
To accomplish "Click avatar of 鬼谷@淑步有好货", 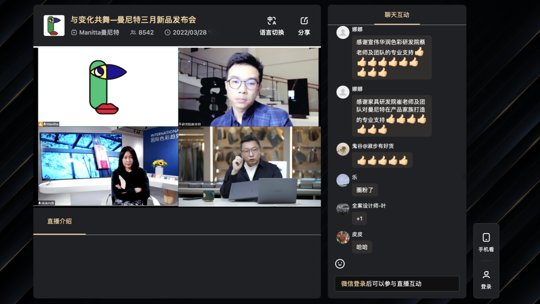I will tap(342, 149).
